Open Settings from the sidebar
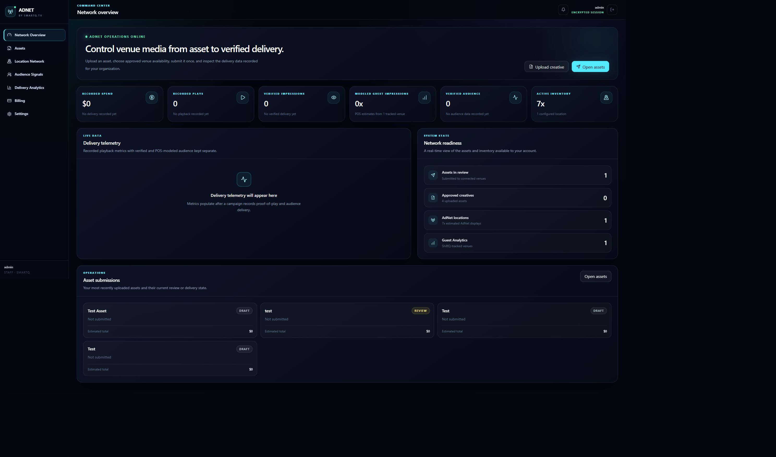 tap(34, 114)
